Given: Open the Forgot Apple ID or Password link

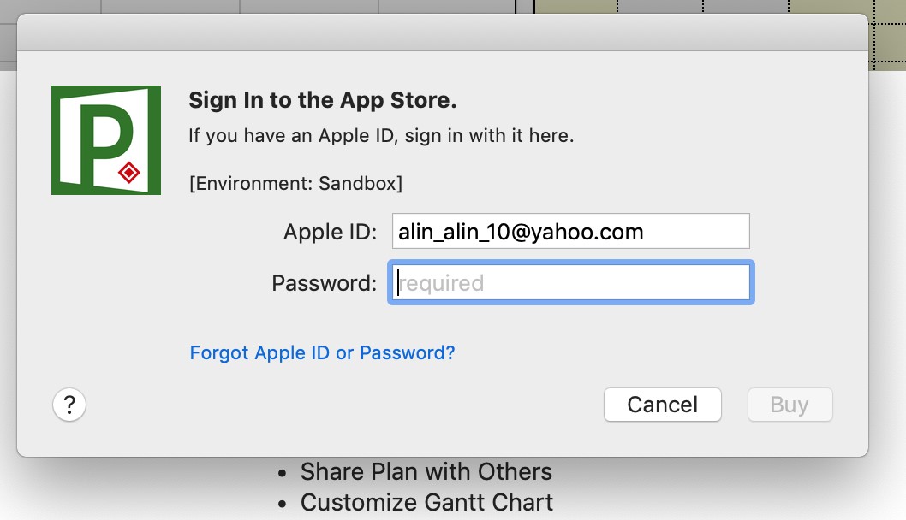Looking at the screenshot, I should pyautogui.click(x=323, y=352).
